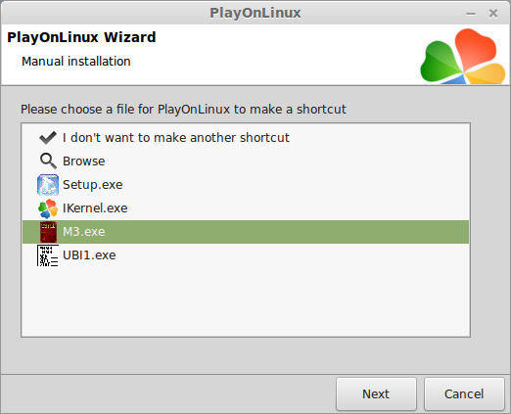Click the Setup.exe installer icon
The width and height of the screenshot is (511, 414).
[x=48, y=185]
